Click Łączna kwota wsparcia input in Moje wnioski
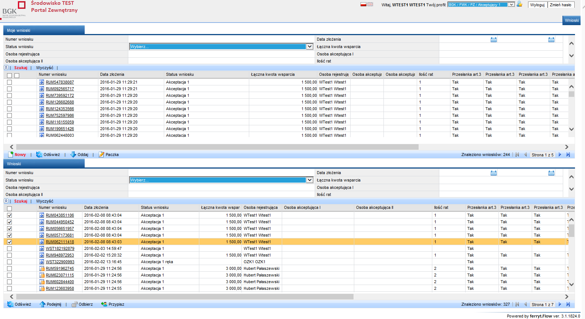585x319 pixels. 501,47
